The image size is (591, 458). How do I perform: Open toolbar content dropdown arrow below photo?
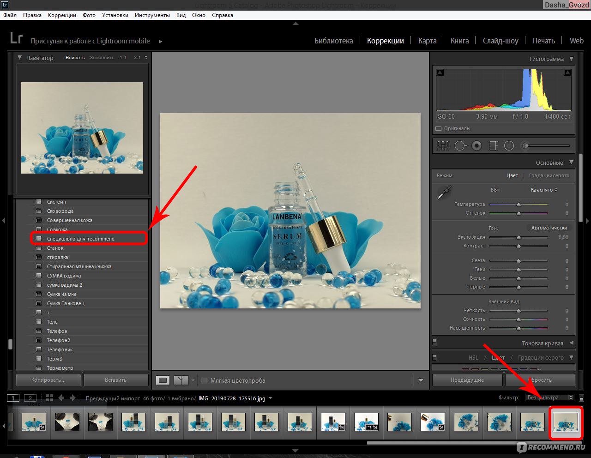[x=421, y=380]
